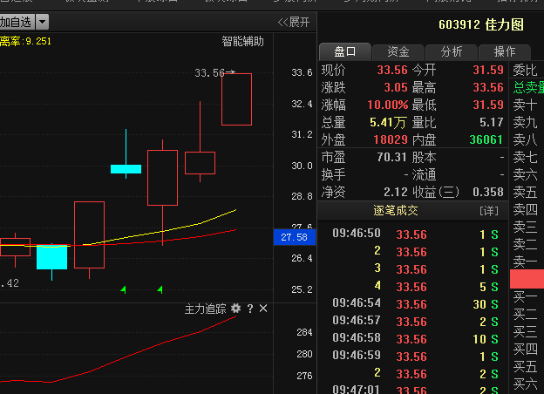The width and height of the screenshot is (544, 394).
Task: Click the 内盘 value 36061
Action: coord(486,139)
